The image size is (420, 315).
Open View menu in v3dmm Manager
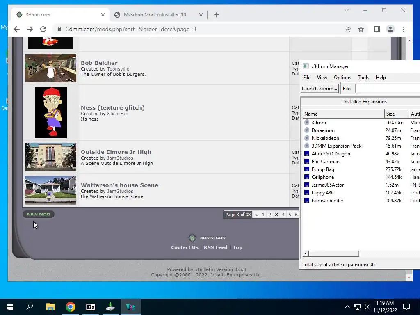tap(322, 78)
